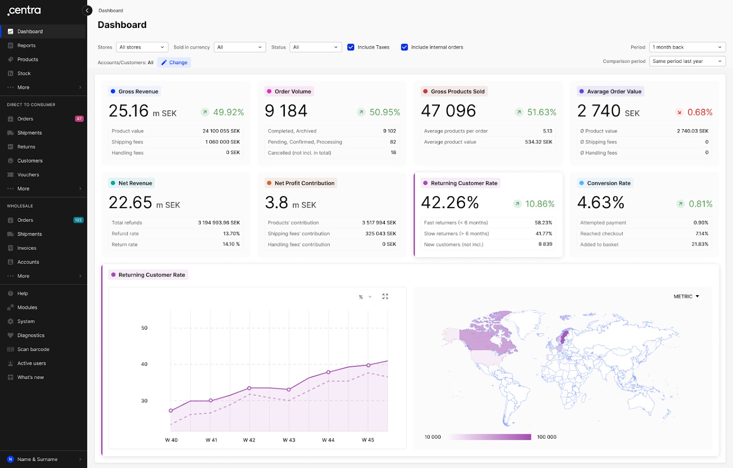The image size is (733, 468).
Task: Select the Gross Products Sold card label
Action: pos(454,92)
